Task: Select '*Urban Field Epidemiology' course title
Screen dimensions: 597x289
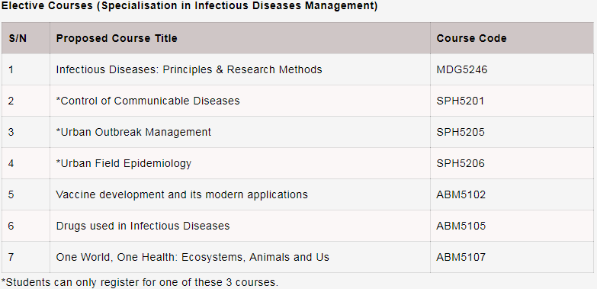Action: 124,163
